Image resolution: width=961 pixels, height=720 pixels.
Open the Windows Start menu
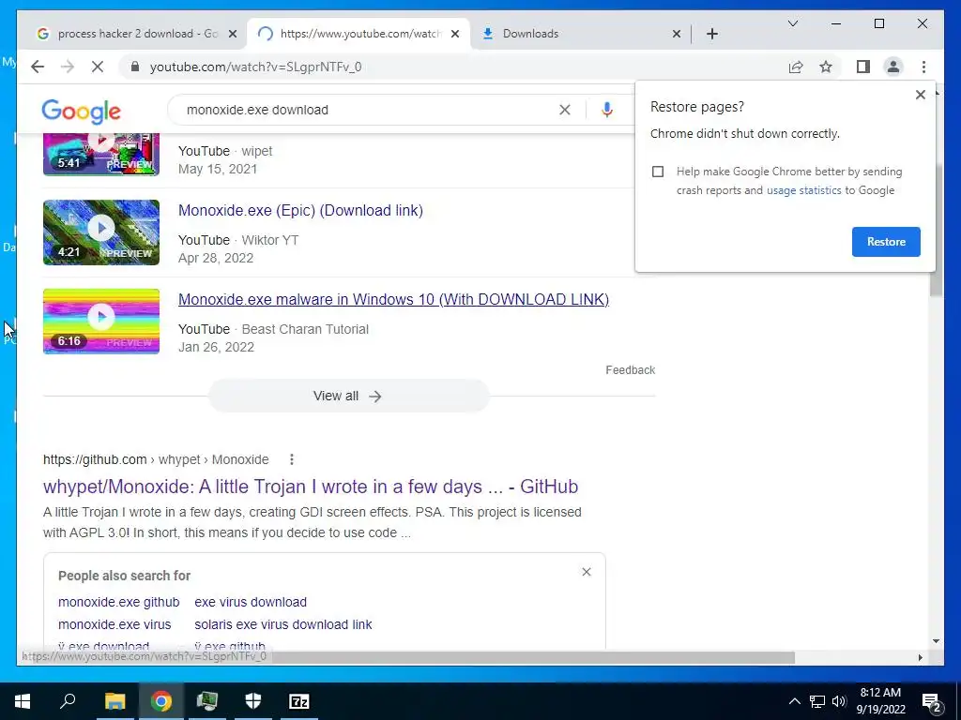pos(23,701)
